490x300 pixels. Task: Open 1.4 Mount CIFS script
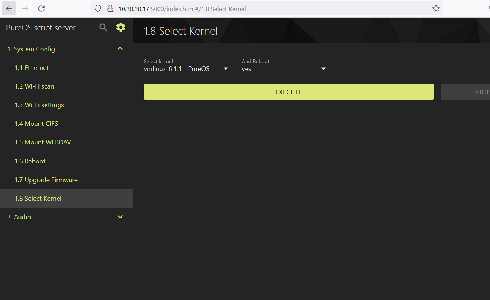[36, 124]
